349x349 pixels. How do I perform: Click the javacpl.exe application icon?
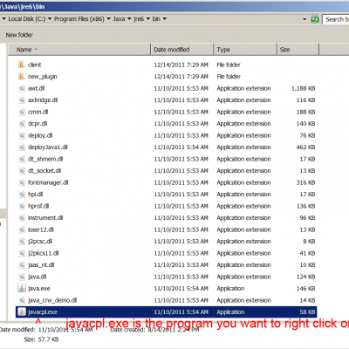pyautogui.click(x=22, y=311)
